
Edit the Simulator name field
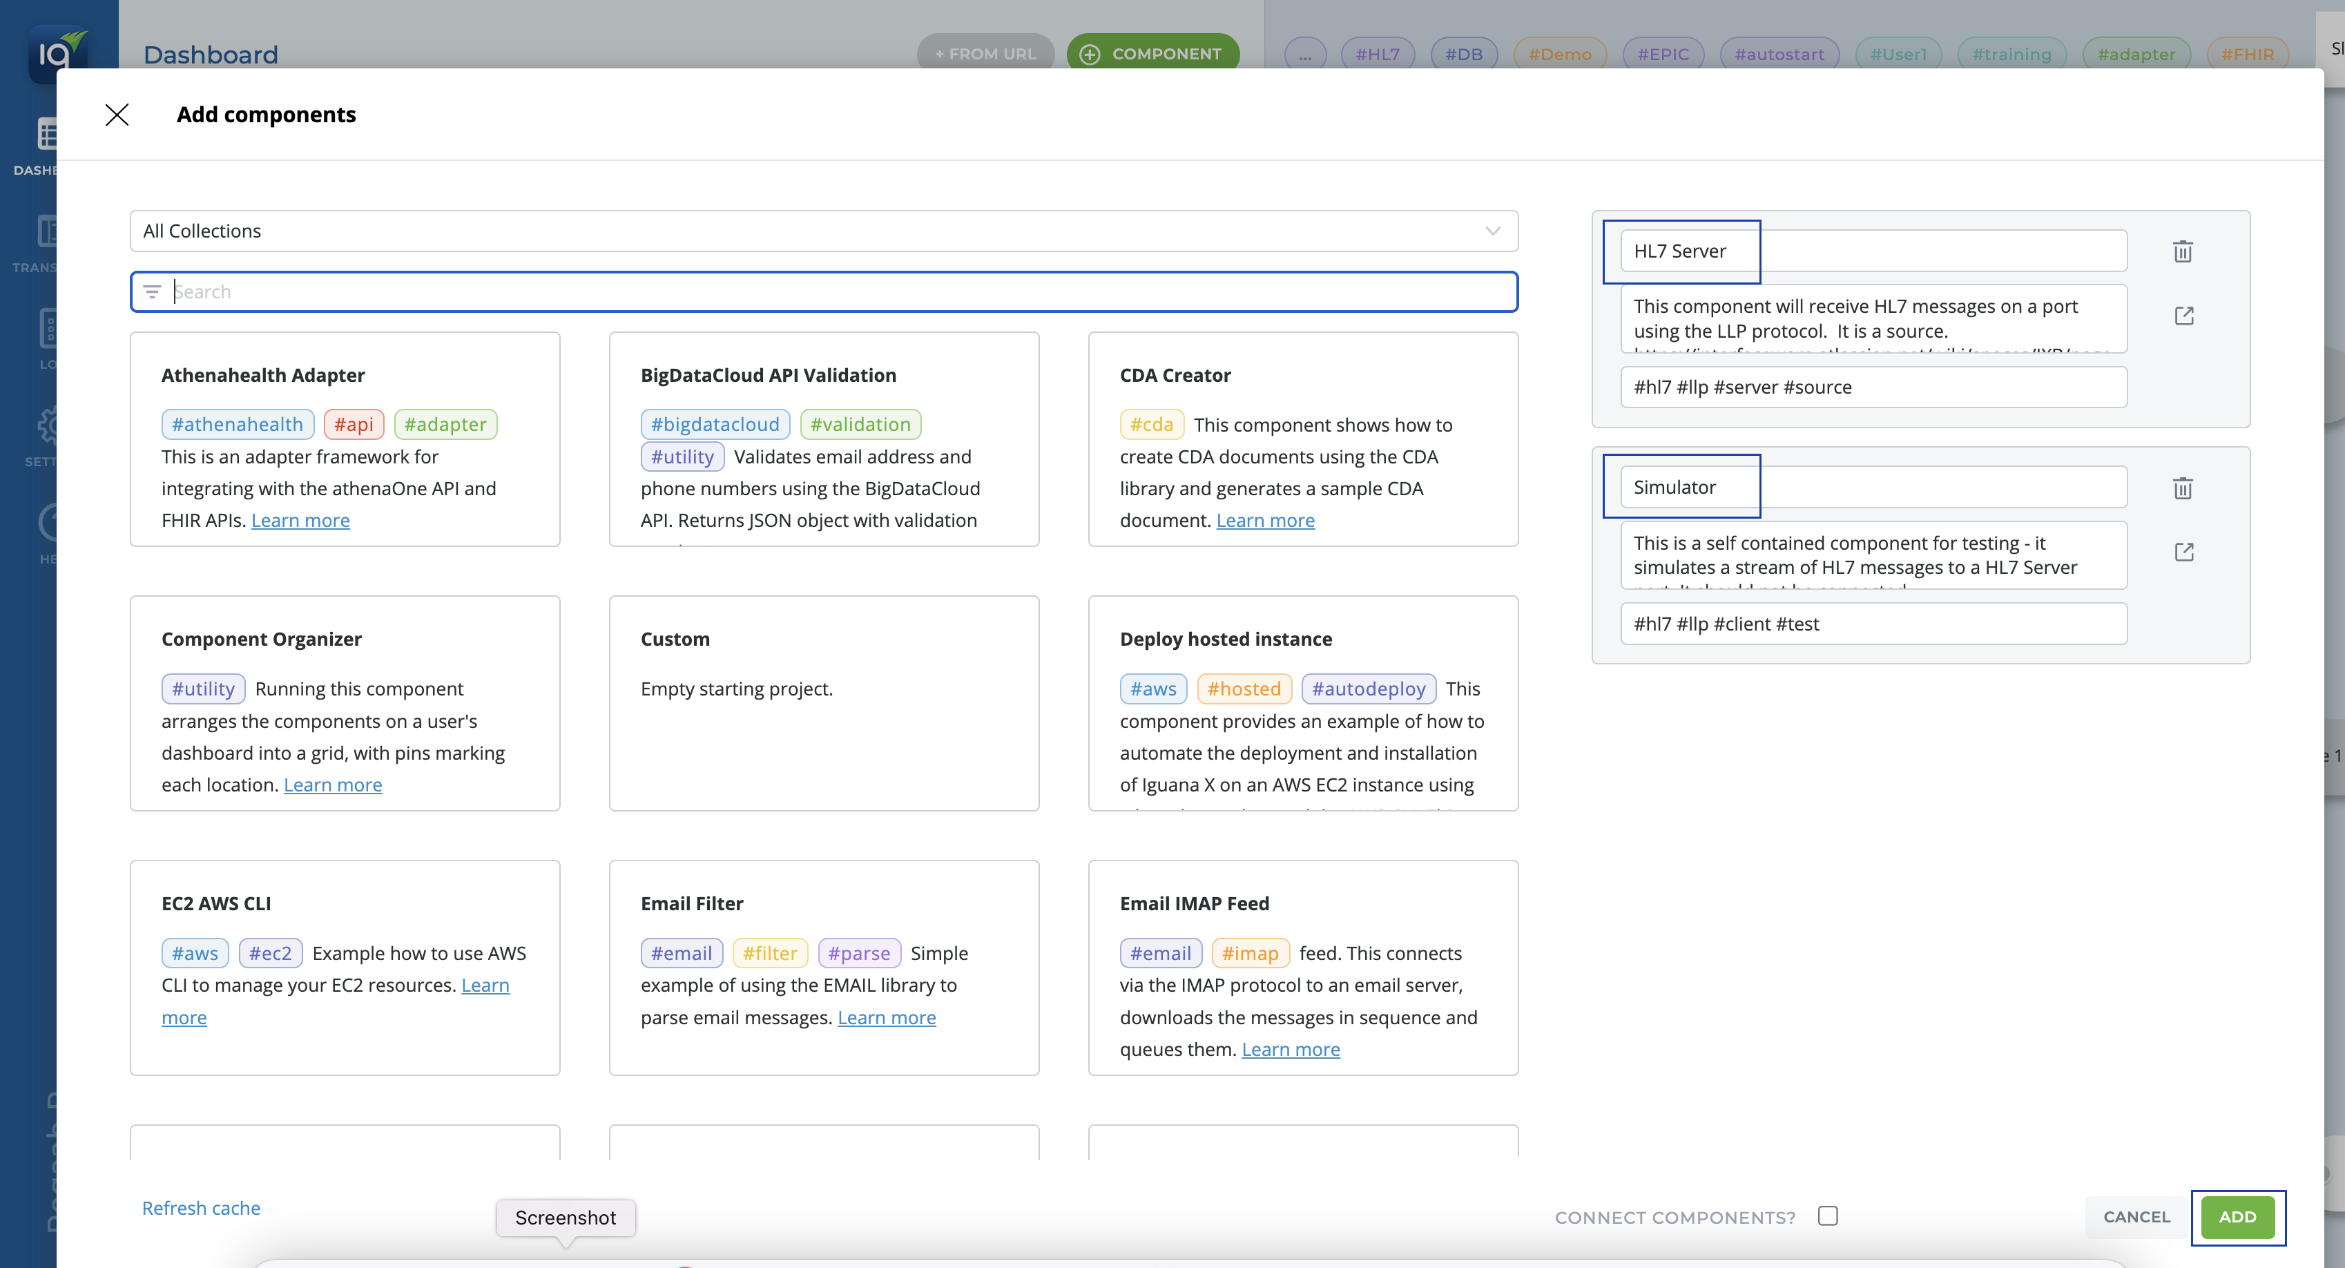(x=1873, y=487)
